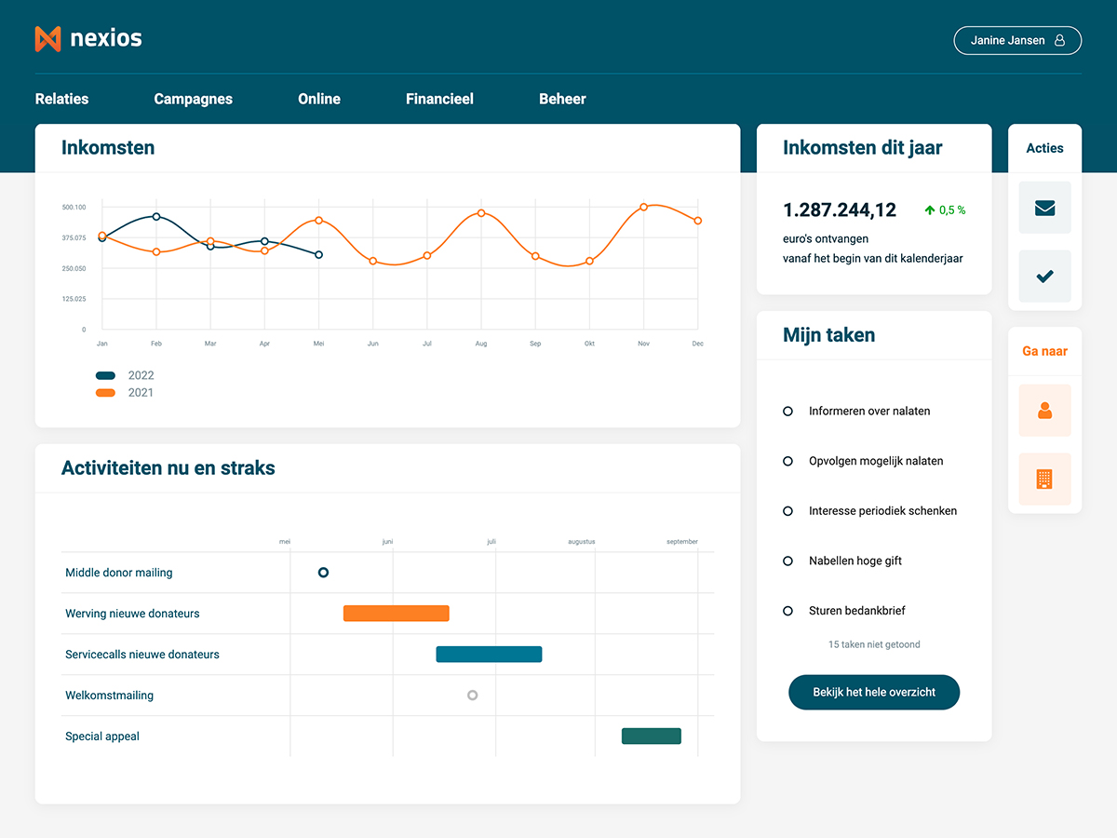Screen dimensions: 1117x838
Task: Click the user icon beside Janine Jansen
Action: 1059,41
